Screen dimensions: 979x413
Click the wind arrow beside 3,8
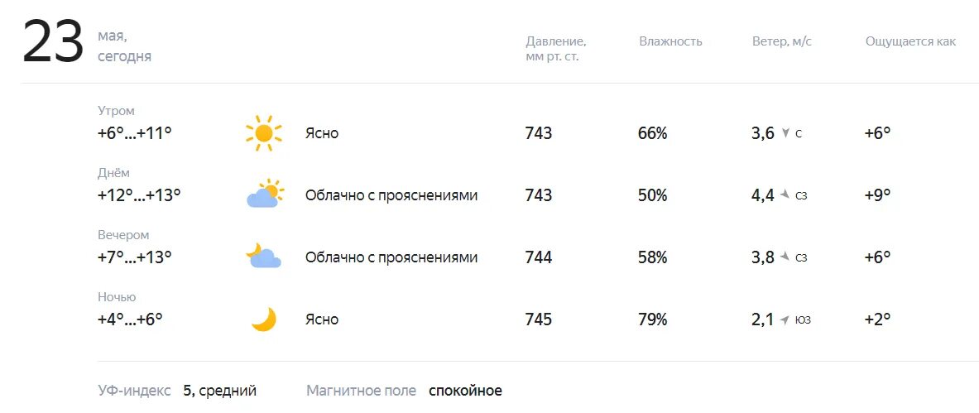click(785, 257)
